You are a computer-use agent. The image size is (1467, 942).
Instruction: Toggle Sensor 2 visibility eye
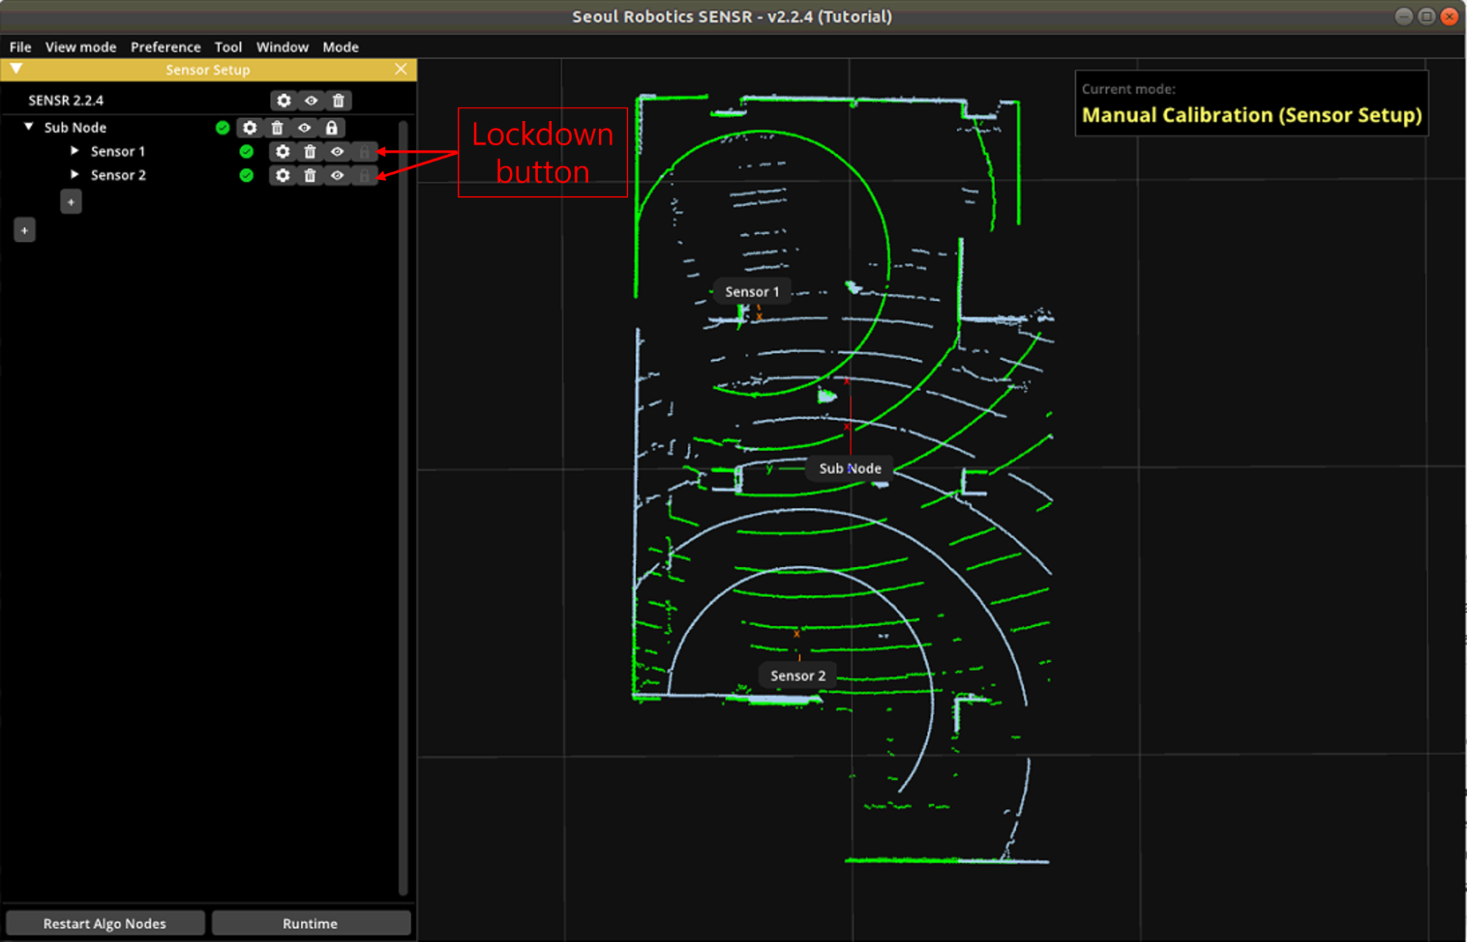click(x=338, y=175)
